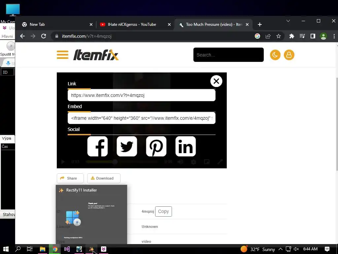Select the Embed iframe code field
The width and height of the screenshot is (338, 254).
[141, 118]
